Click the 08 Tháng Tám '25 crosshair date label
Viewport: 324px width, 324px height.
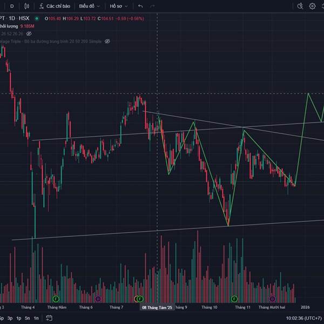tap(157, 307)
